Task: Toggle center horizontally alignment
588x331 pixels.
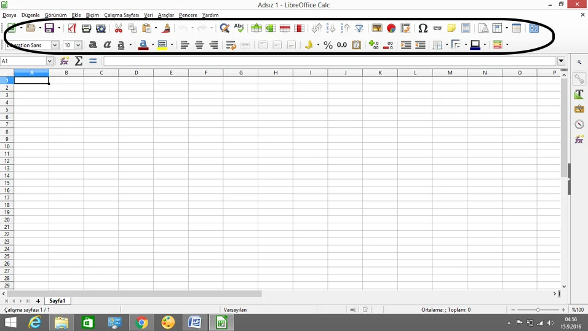Action: 199,45
